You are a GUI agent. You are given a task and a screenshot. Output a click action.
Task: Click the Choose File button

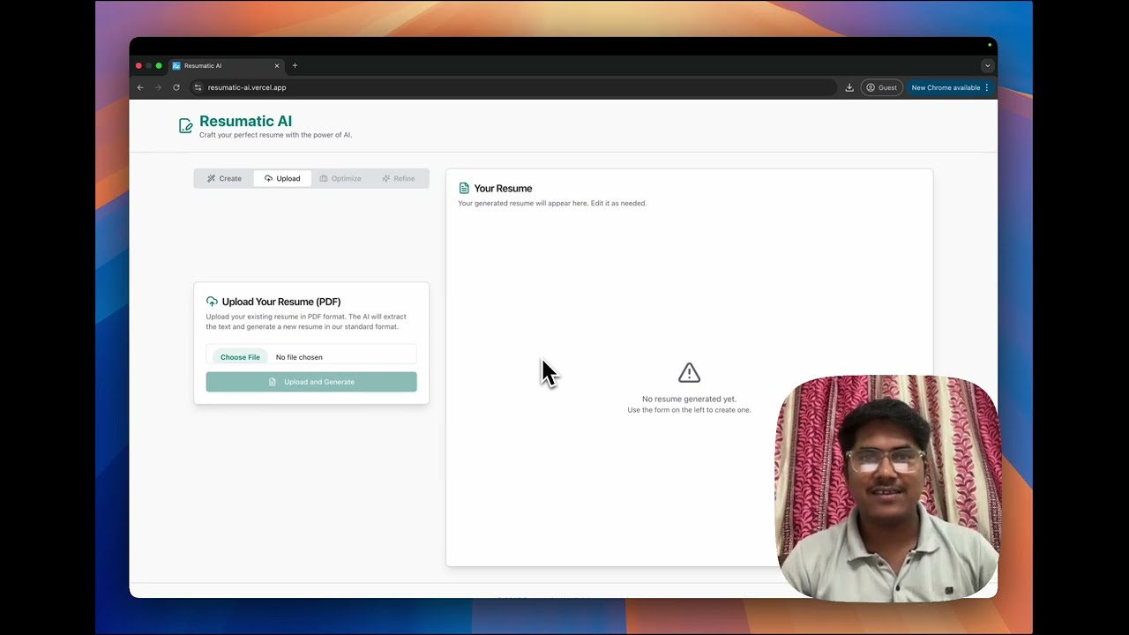tap(240, 357)
